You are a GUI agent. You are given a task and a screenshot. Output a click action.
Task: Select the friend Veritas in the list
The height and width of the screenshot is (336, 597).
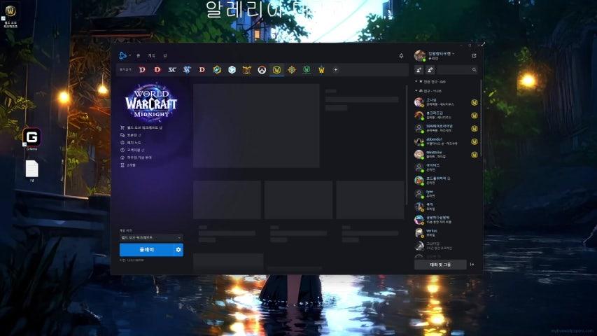click(447, 233)
